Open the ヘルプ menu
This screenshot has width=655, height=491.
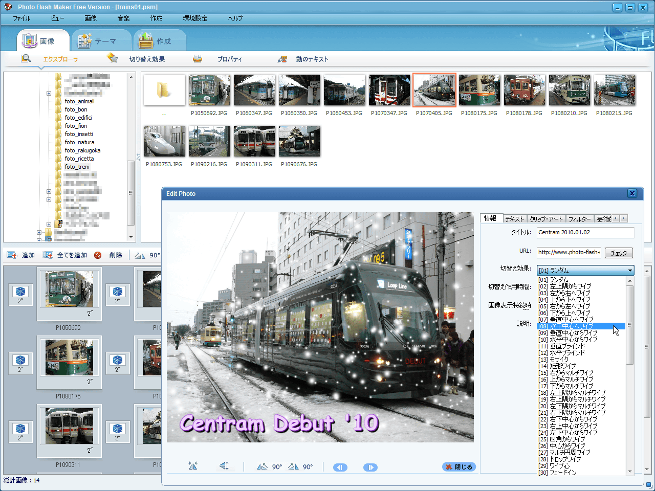235,18
